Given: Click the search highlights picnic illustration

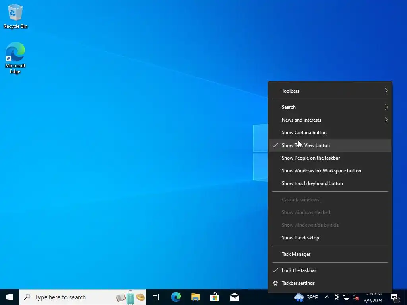Looking at the screenshot, I should click(130, 297).
